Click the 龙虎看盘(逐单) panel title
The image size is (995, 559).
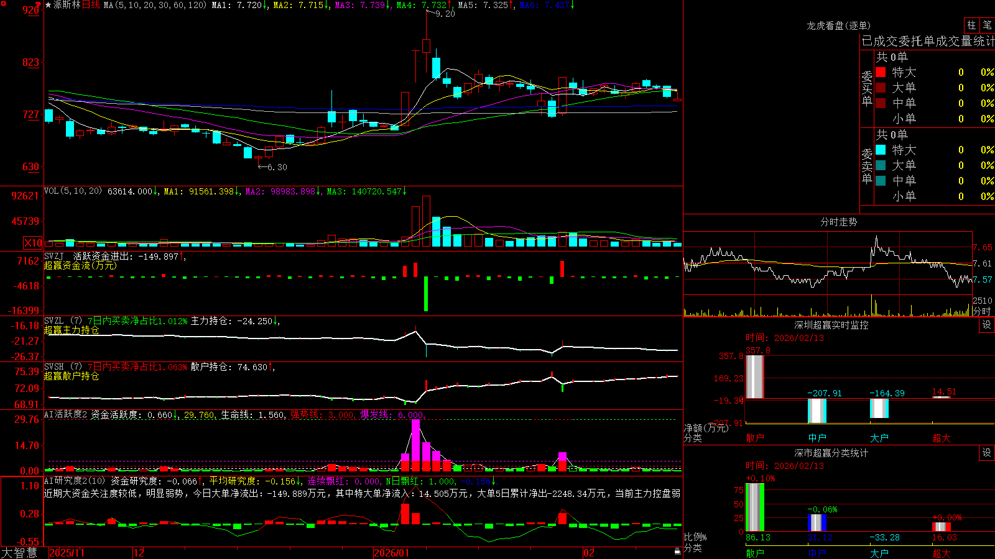[838, 25]
